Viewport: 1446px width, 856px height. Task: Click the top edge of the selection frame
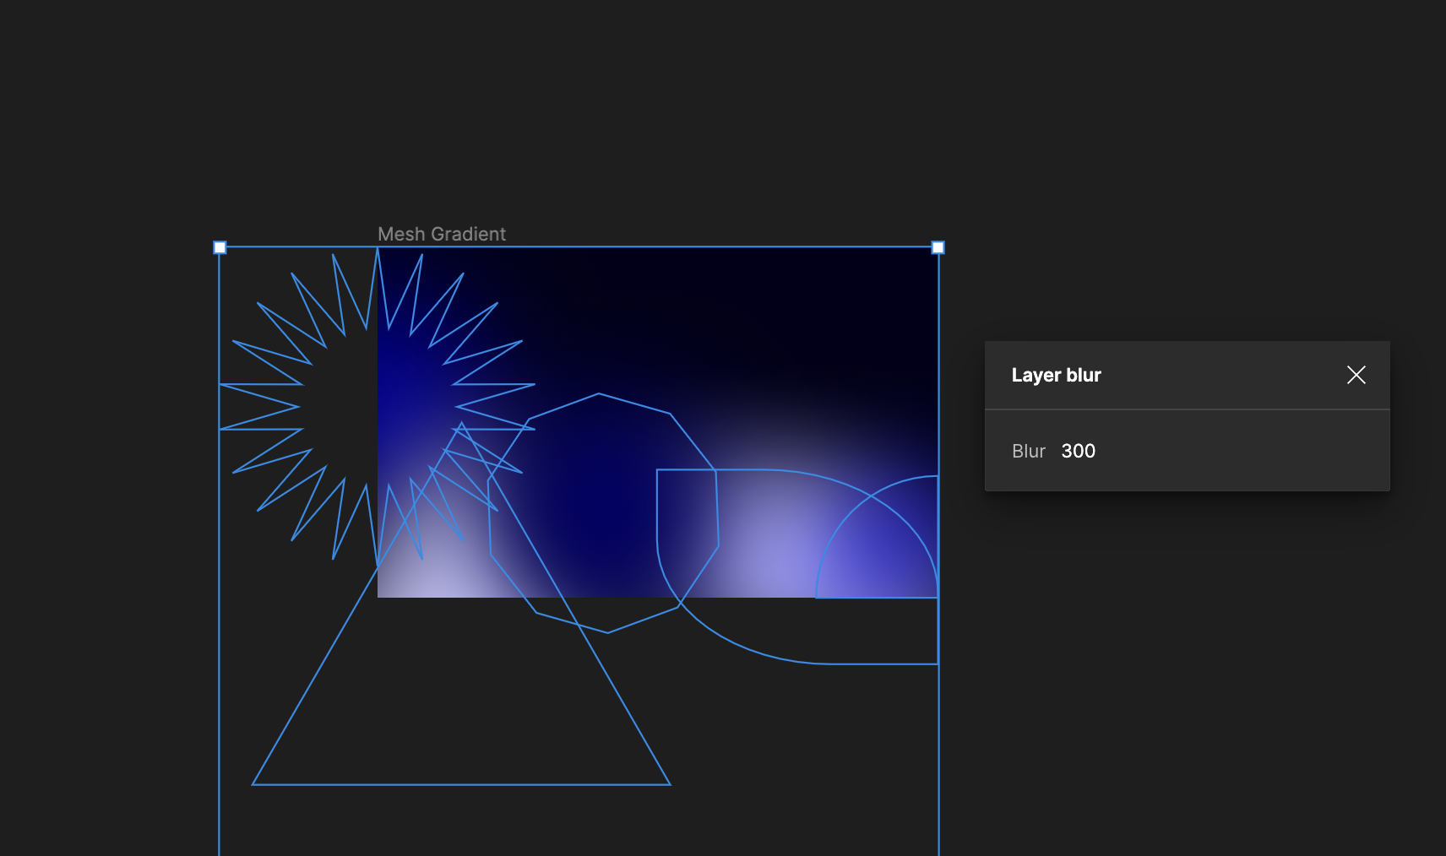pos(676,247)
